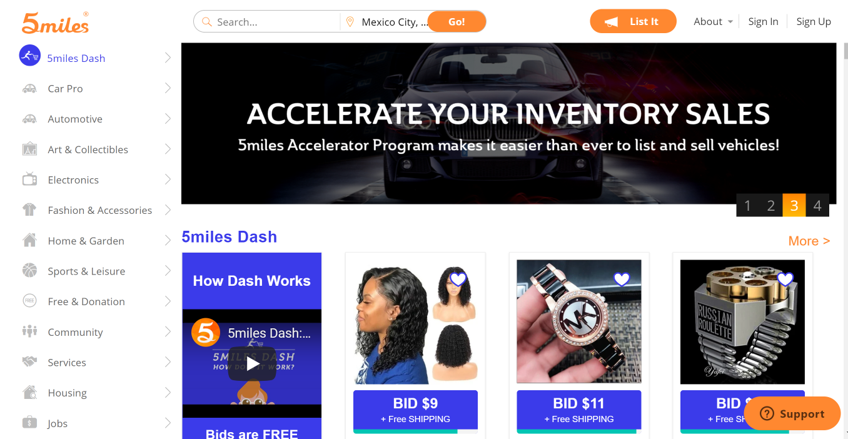
Task: Play the 5miles Dash video
Action: point(251,363)
